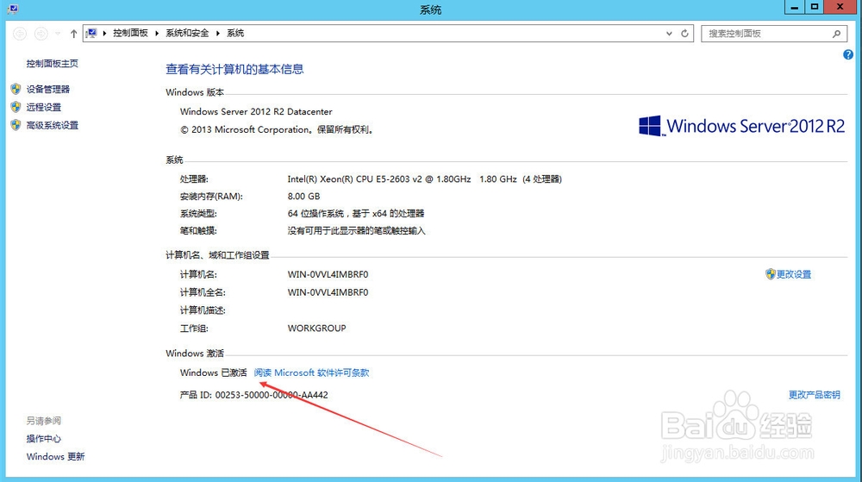Click the forward navigation arrow

(41, 34)
